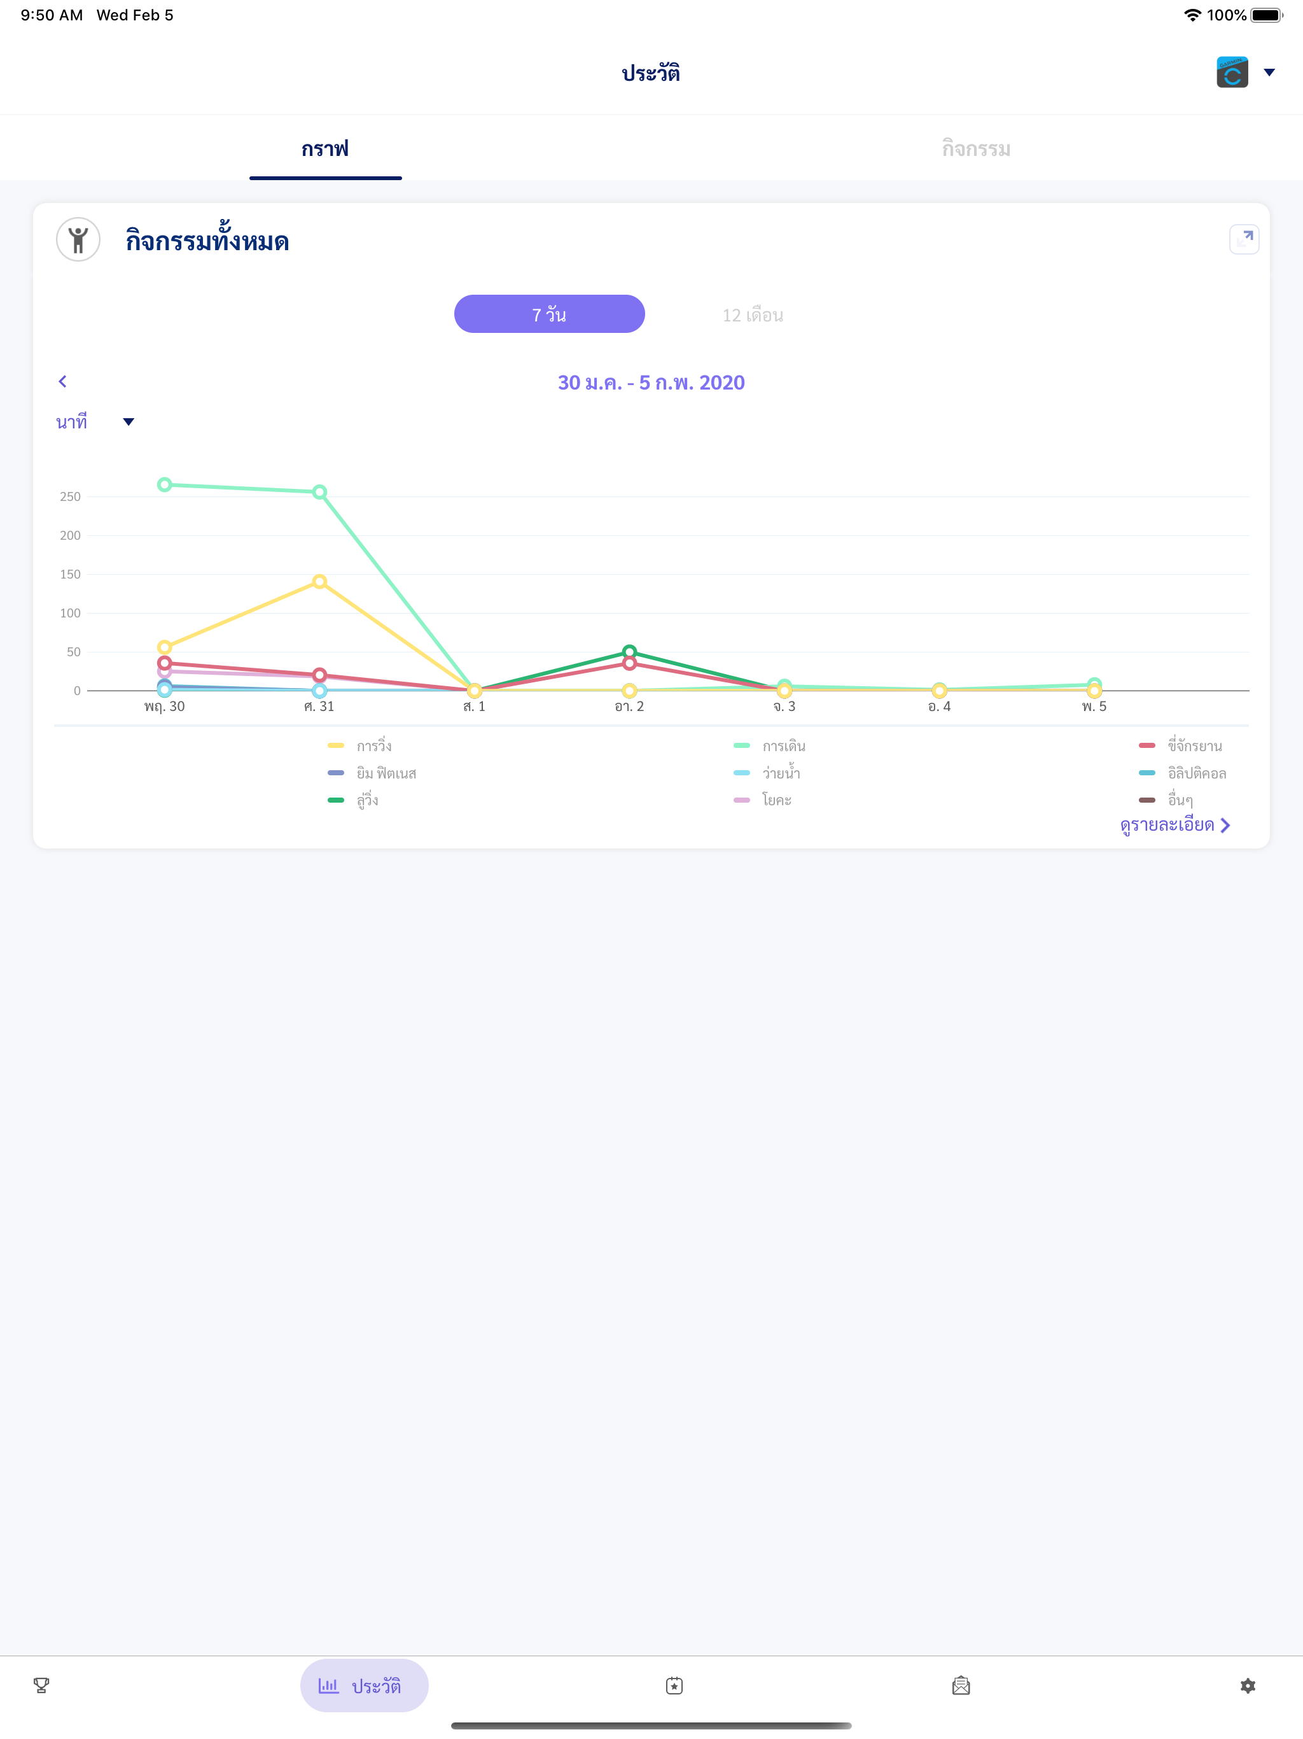This screenshot has height=1739, width=1303.
Task: Switch to the กิจกรรม tab
Action: 976,148
